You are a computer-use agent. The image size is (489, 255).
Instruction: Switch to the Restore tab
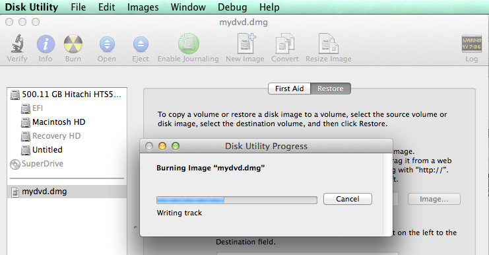click(x=331, y=89)
